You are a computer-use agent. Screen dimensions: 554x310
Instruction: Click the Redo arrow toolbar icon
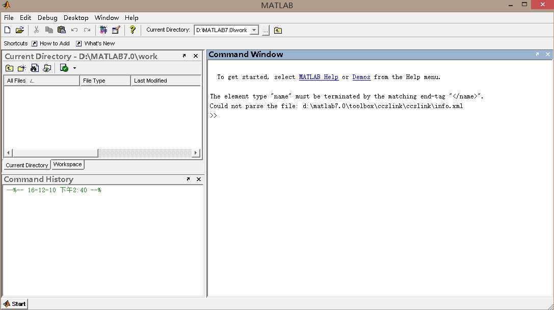(x=87, y=30)
